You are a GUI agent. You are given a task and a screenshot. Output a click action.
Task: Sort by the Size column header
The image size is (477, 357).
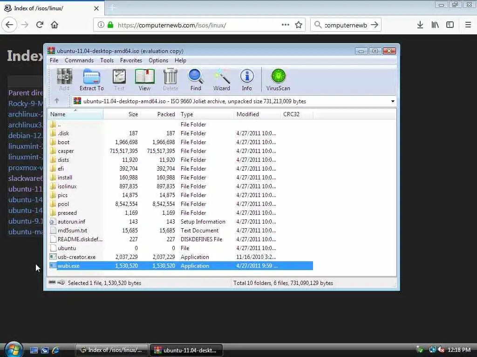[x=122, y=114]
